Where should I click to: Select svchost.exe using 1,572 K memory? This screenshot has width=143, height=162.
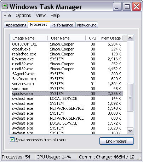(67, 123)
